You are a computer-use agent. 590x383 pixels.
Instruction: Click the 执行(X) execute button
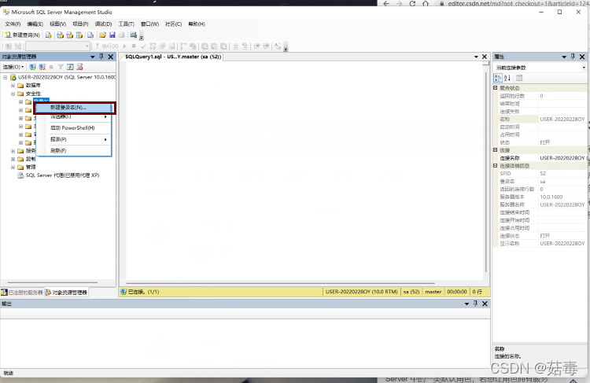click(x=106, y=46)
